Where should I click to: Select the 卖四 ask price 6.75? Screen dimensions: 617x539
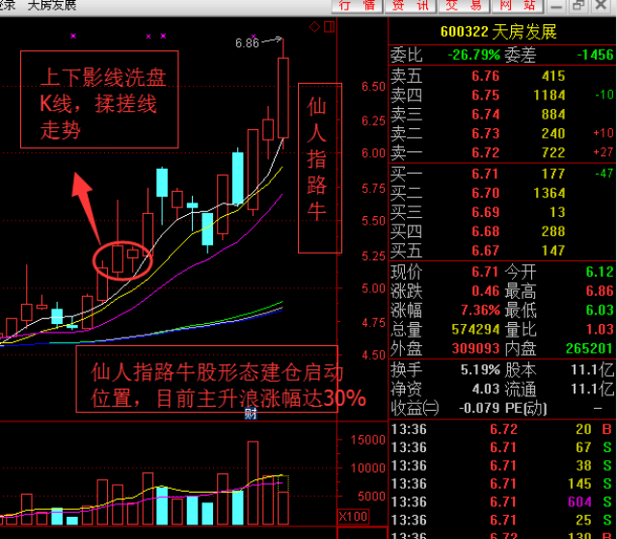click(486, 95)
